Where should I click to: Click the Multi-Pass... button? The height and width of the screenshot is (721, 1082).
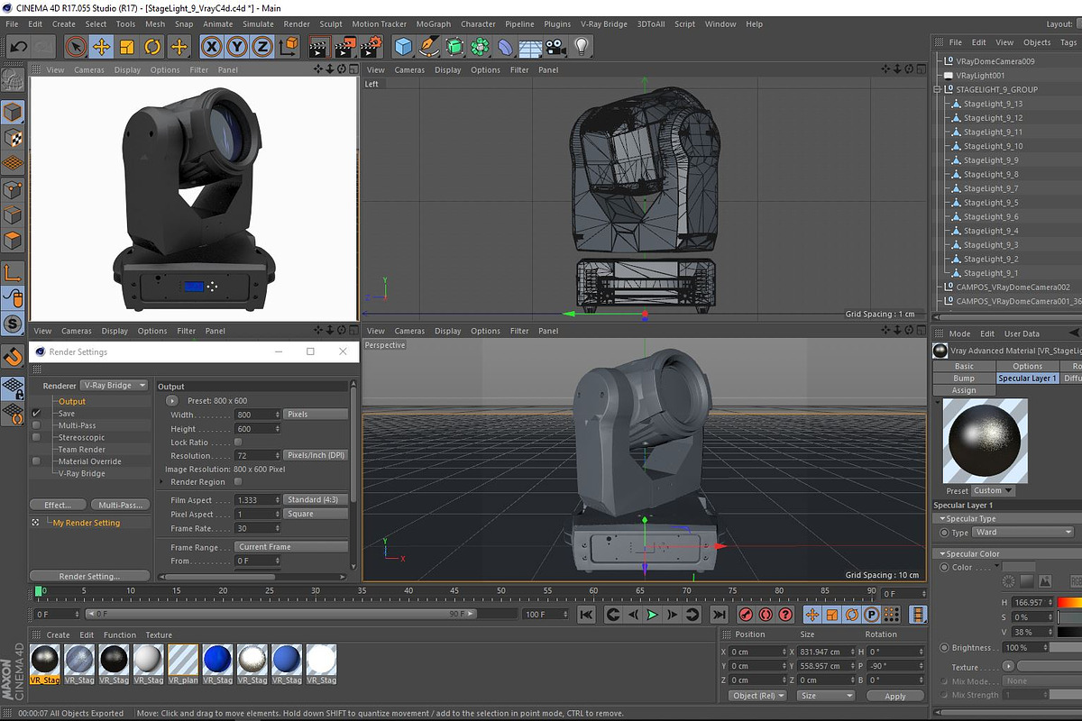point(120,505)
